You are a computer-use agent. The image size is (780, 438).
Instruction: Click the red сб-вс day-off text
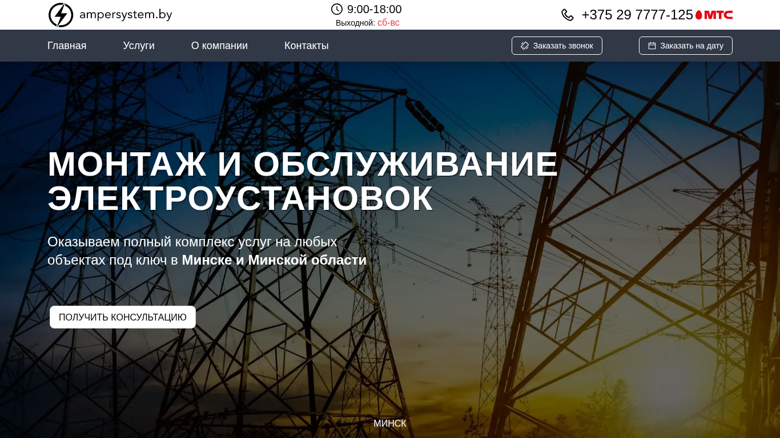[388, 23]
